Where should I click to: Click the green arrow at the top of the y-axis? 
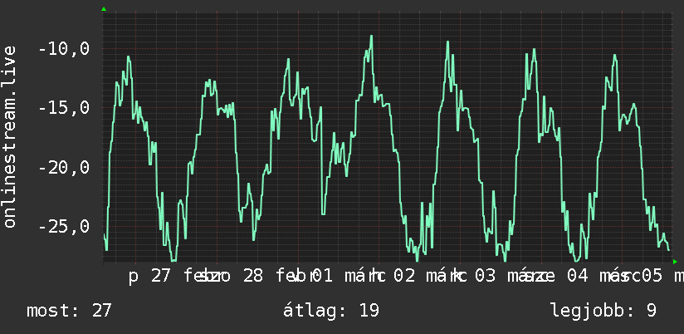coord(104,9)
